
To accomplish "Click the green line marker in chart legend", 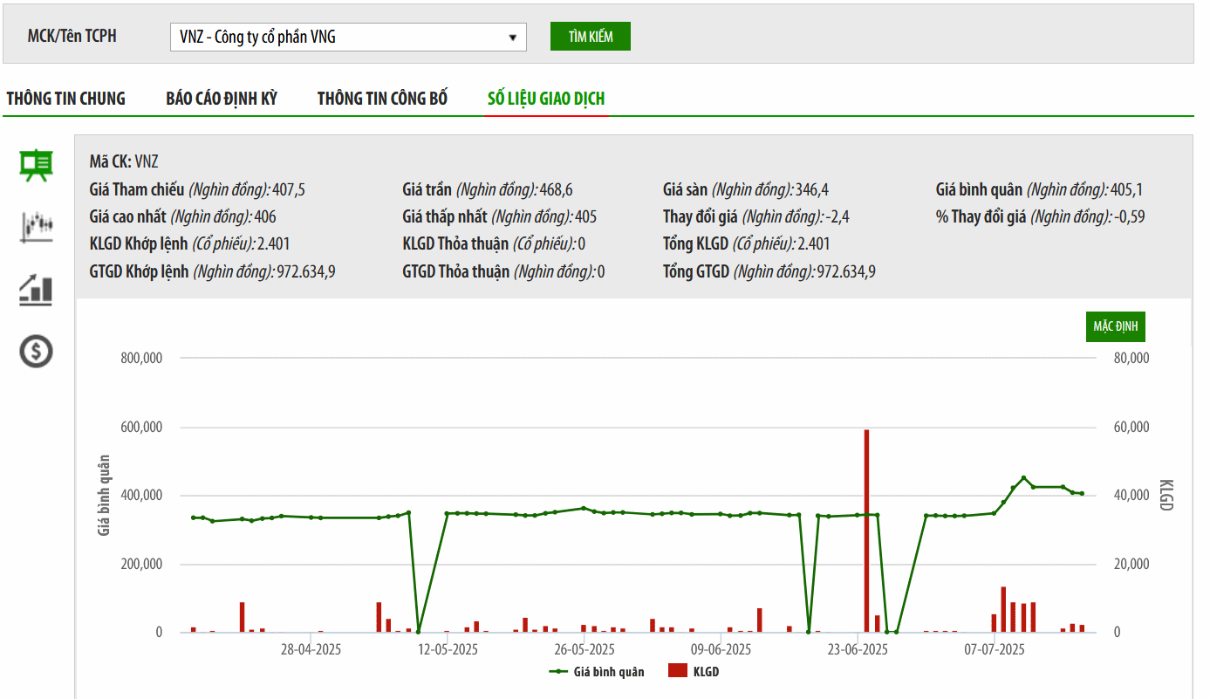I will (559, 672).
